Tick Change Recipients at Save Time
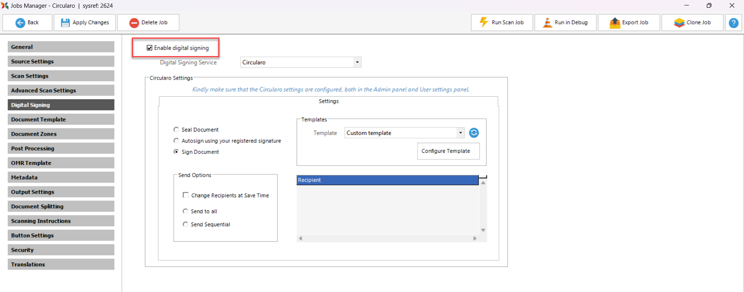Image resolution: width=744 pixels, height=292 pixels. (186, 195)
